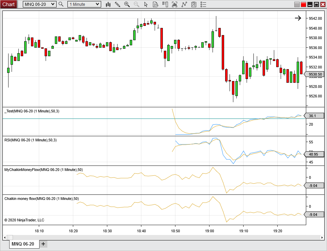Click the NinjaTrader copyright text
The height and width of the screenshot is (251, 327).
[24, 220]
